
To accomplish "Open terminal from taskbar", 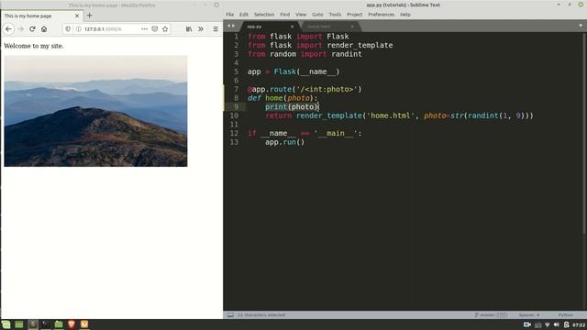I will point(45,324).
